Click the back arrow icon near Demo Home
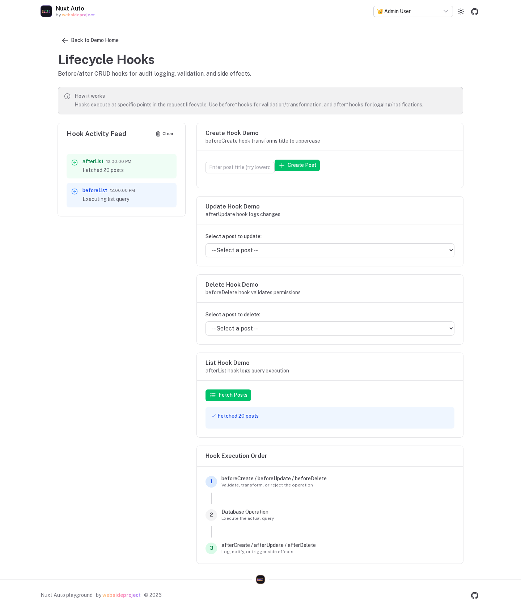 tap(65, 41)
